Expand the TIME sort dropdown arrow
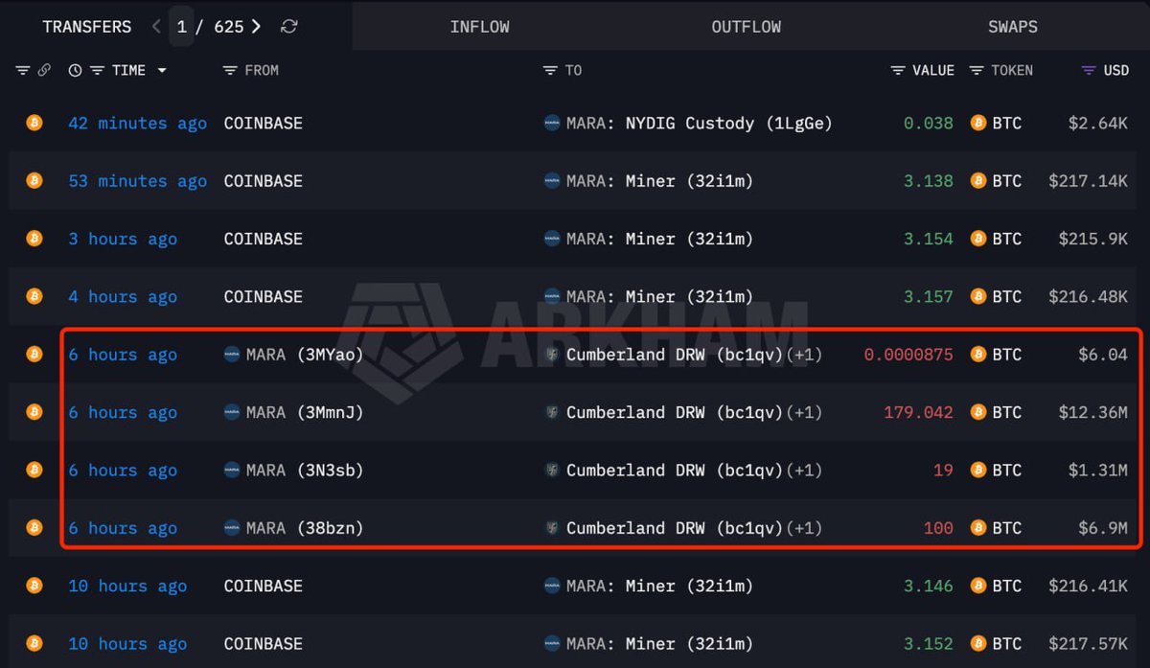Viewport: 1150px width, 668px height. (162, 71)
